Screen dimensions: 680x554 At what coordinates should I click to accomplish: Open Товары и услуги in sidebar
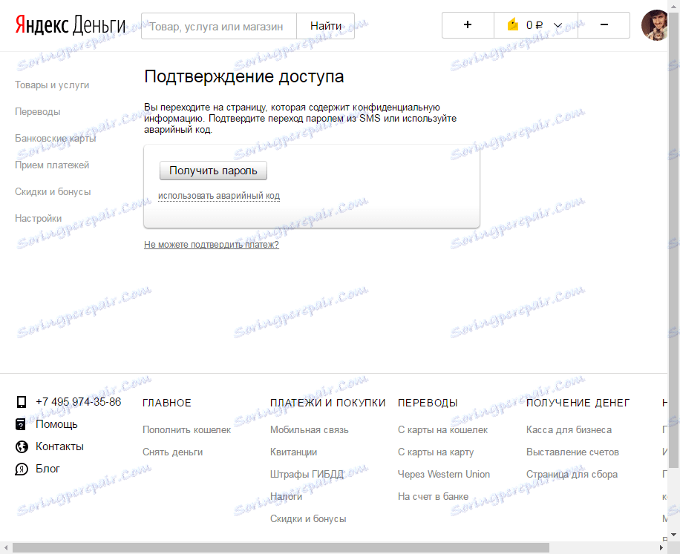[52, 85]
